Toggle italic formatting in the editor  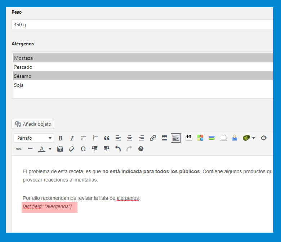tap(72, 138)
